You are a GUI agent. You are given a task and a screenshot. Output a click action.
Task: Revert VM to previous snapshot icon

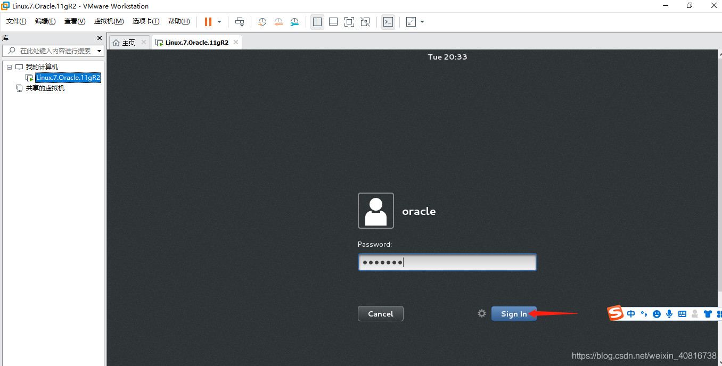(278, 22)
